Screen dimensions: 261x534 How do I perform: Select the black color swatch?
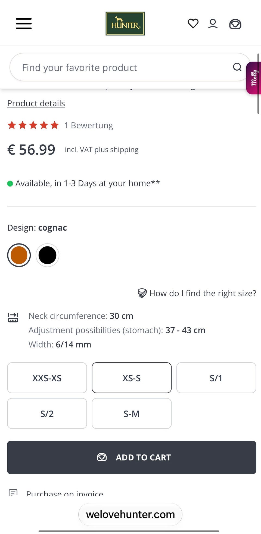(x=47, y=255)
